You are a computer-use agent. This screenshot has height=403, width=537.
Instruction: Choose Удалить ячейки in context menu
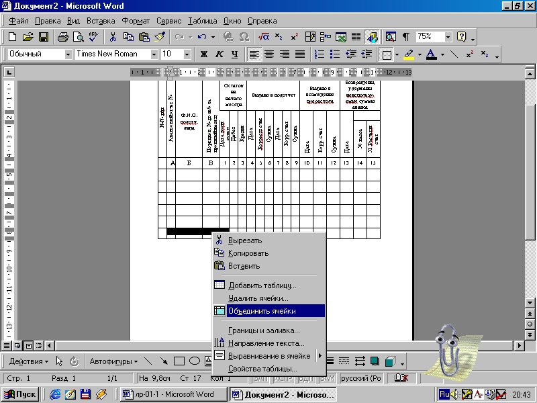[x=269, y=298]
